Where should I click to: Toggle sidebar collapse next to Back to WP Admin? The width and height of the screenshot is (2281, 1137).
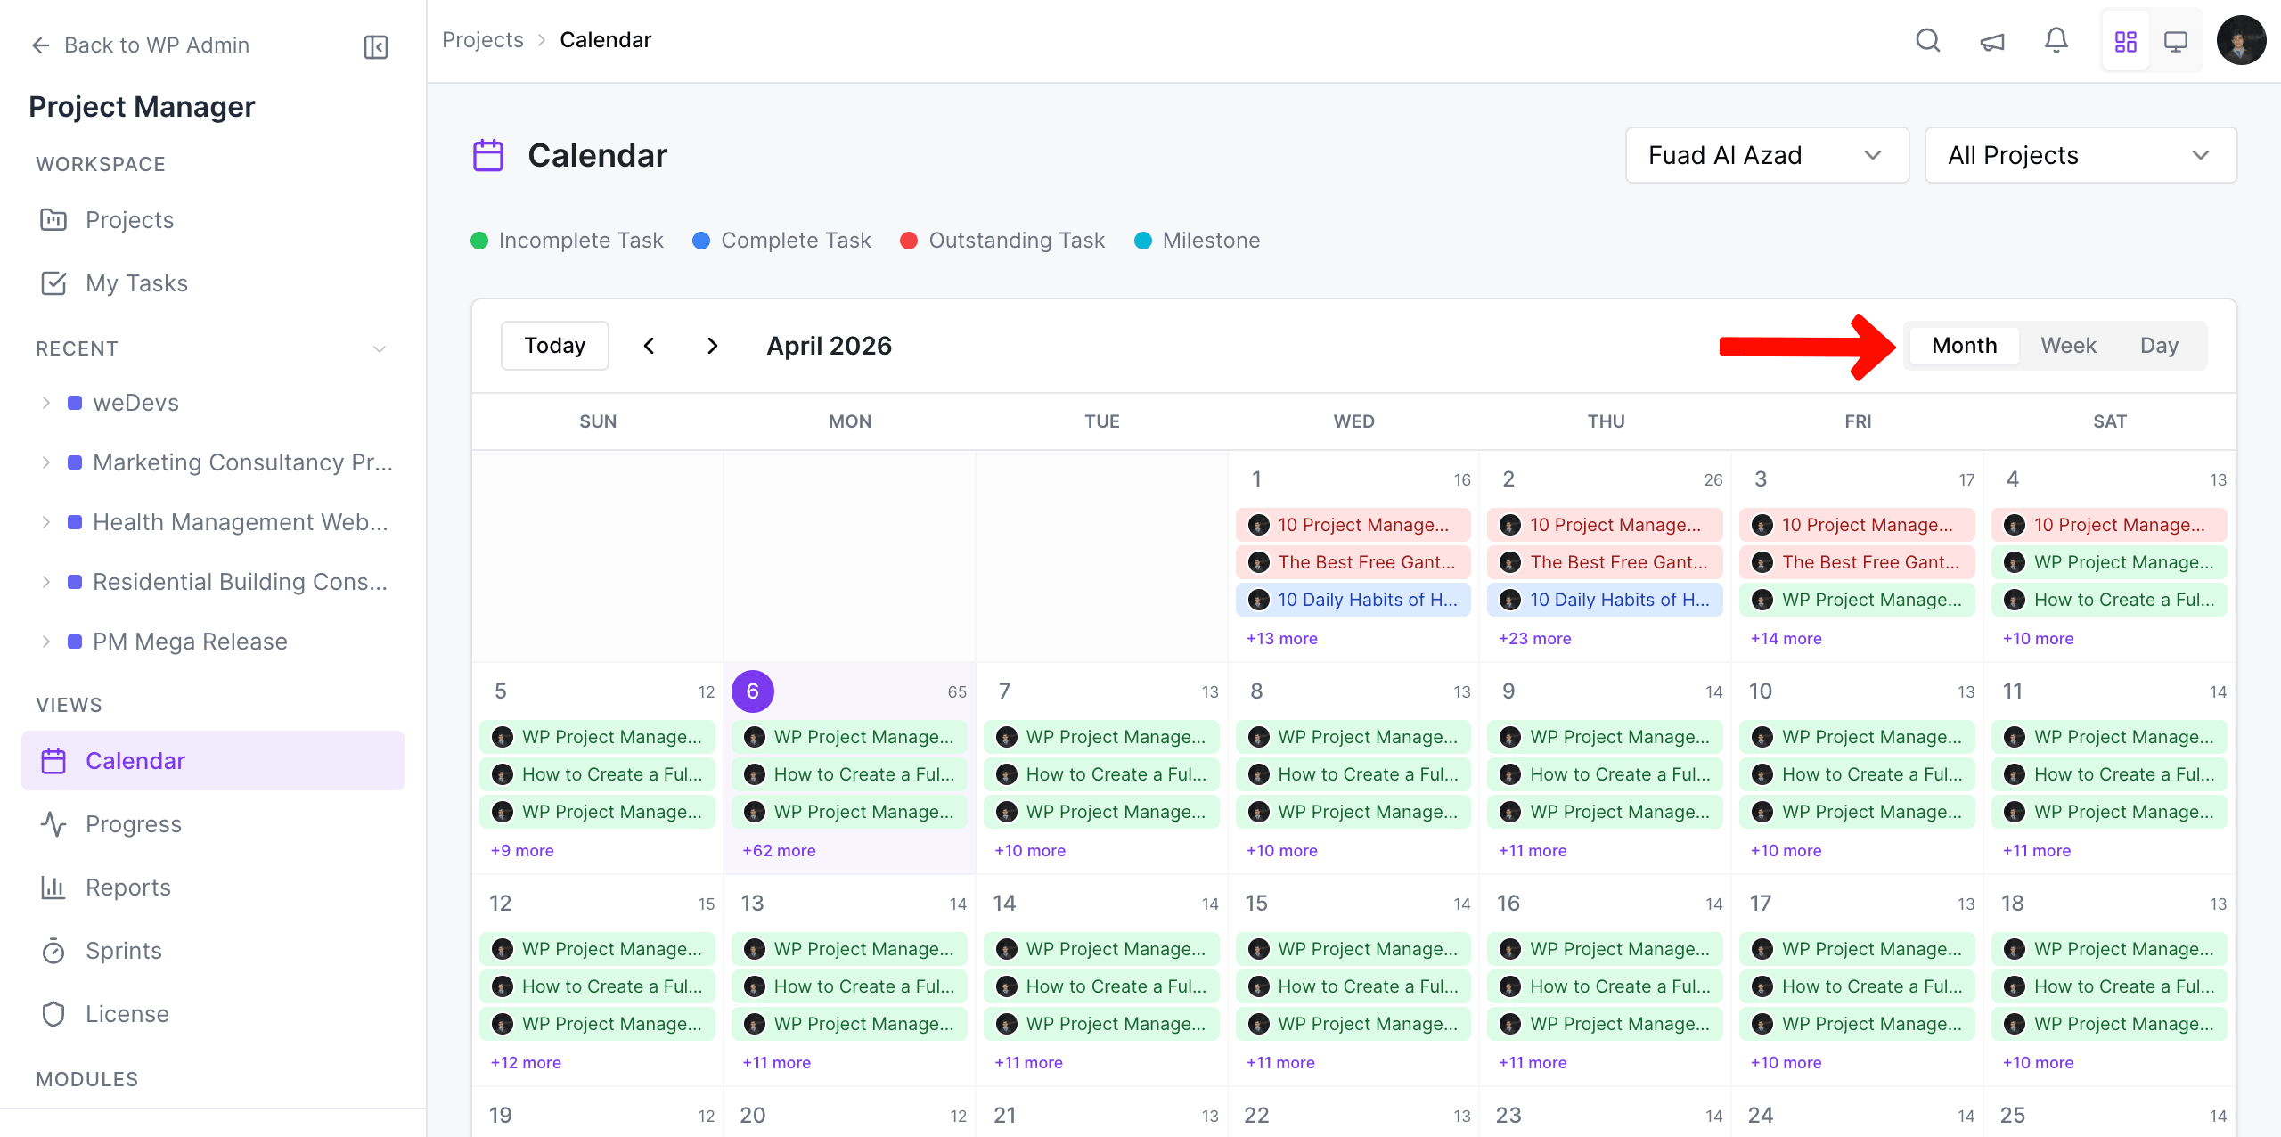tap(375, 46)
